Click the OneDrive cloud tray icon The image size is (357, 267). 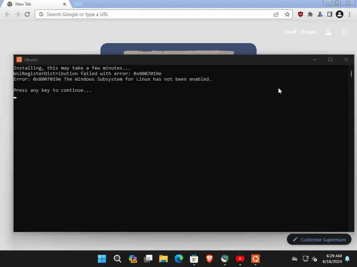pyautogui.click(x=294, y=259)
